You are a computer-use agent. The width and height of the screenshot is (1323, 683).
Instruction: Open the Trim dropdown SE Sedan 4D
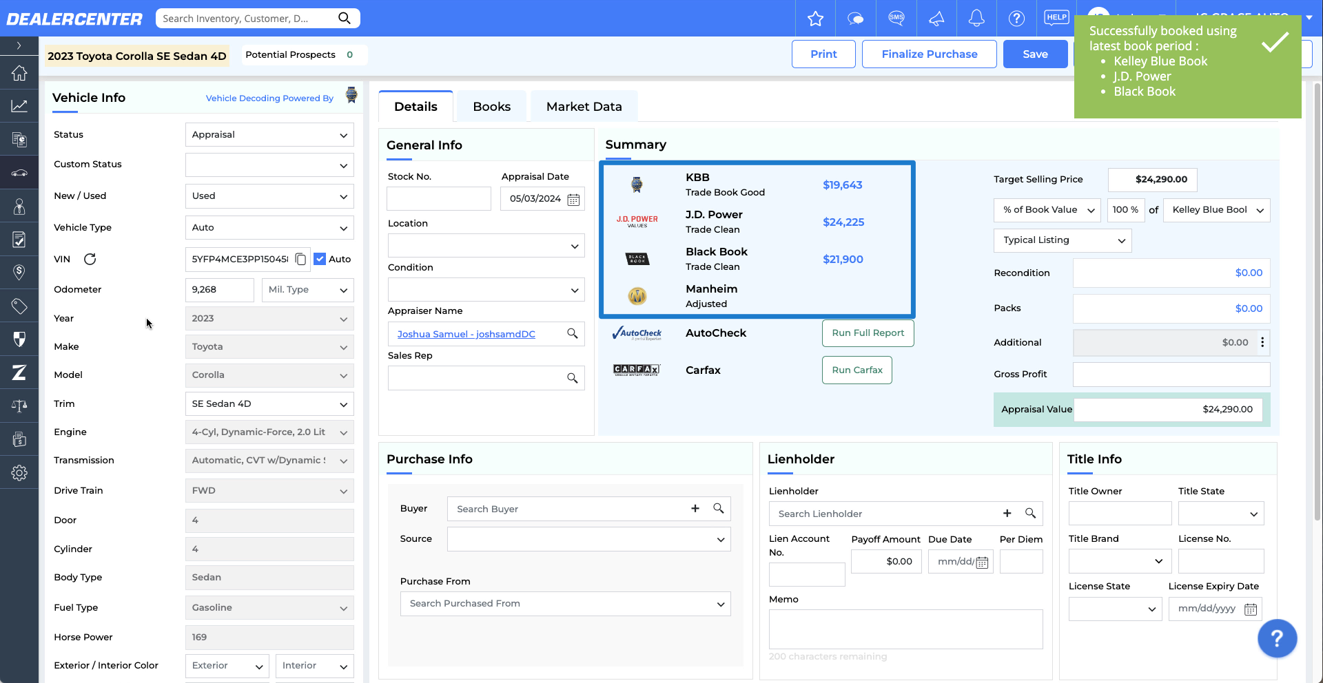point(269,404)
